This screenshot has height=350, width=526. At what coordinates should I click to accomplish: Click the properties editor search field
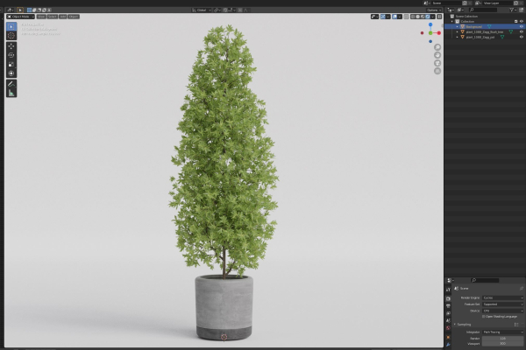[485, 280]
